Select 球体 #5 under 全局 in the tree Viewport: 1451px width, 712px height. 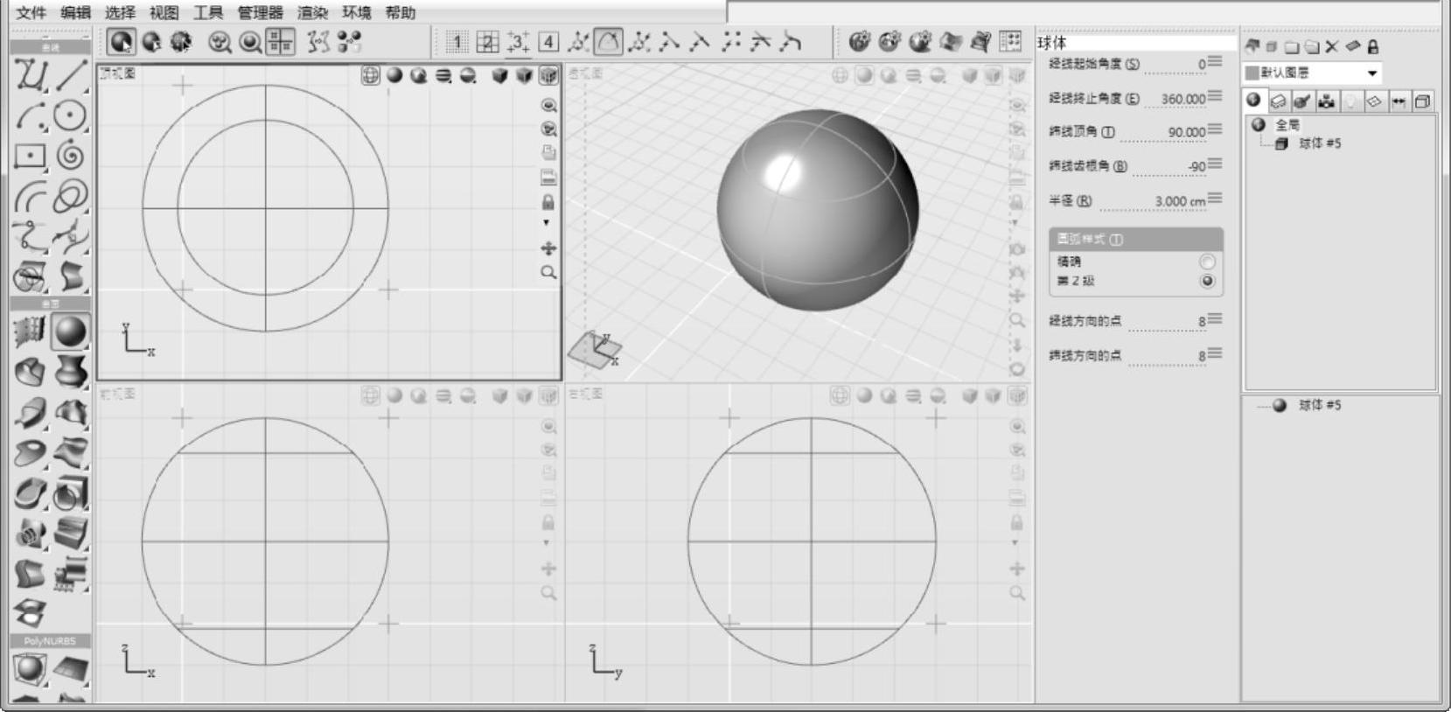click(1319, 143)
